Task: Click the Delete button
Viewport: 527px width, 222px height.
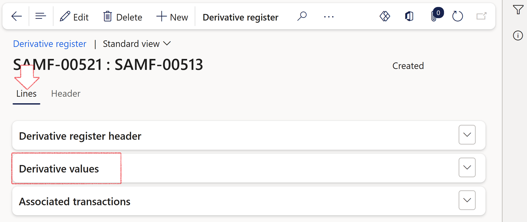Action: click(x=123, y=17)
